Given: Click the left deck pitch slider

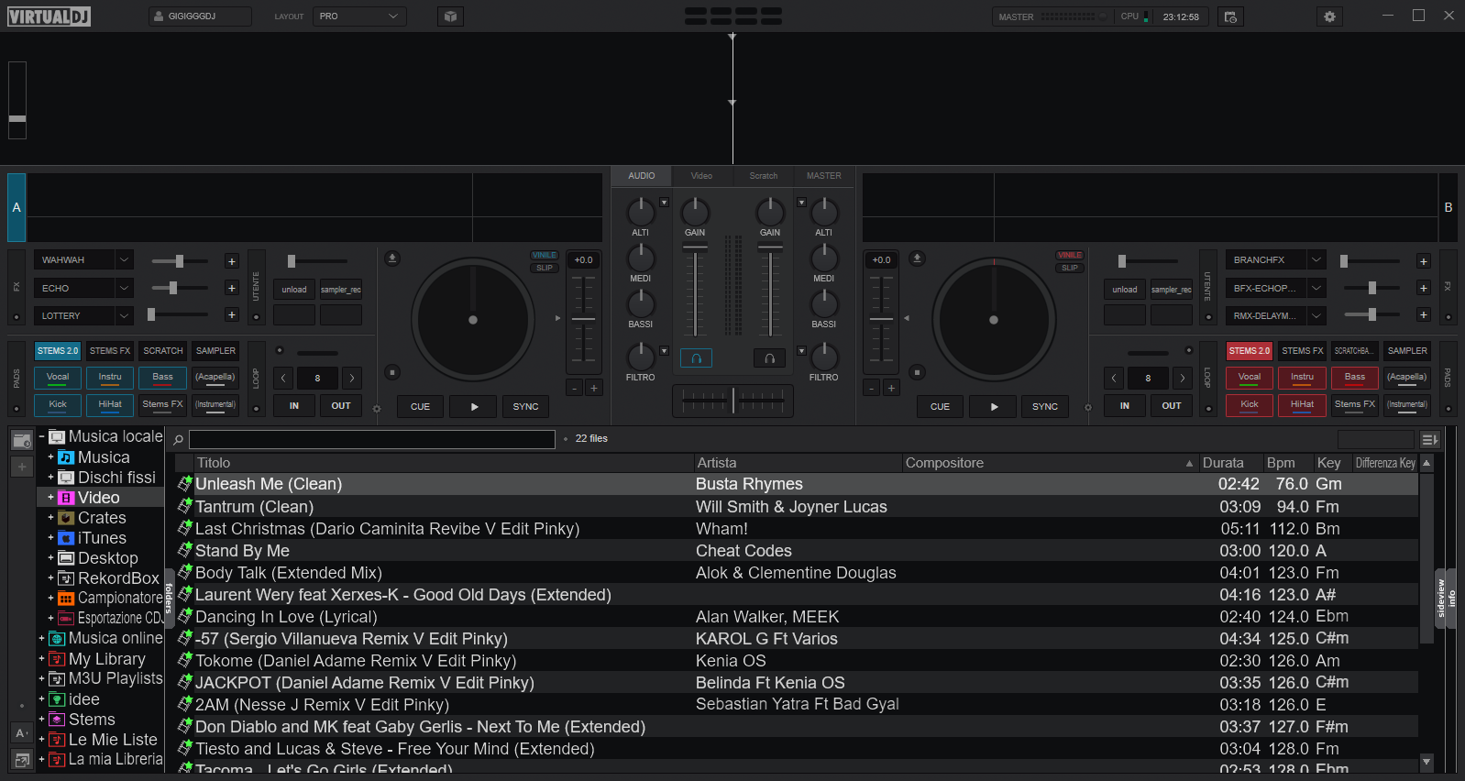Looking at the screenshot, I should (584, 320).
